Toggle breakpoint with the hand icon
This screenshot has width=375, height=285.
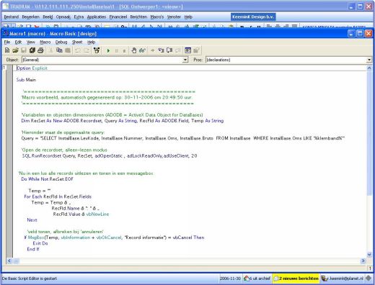[x=134, y=50]
